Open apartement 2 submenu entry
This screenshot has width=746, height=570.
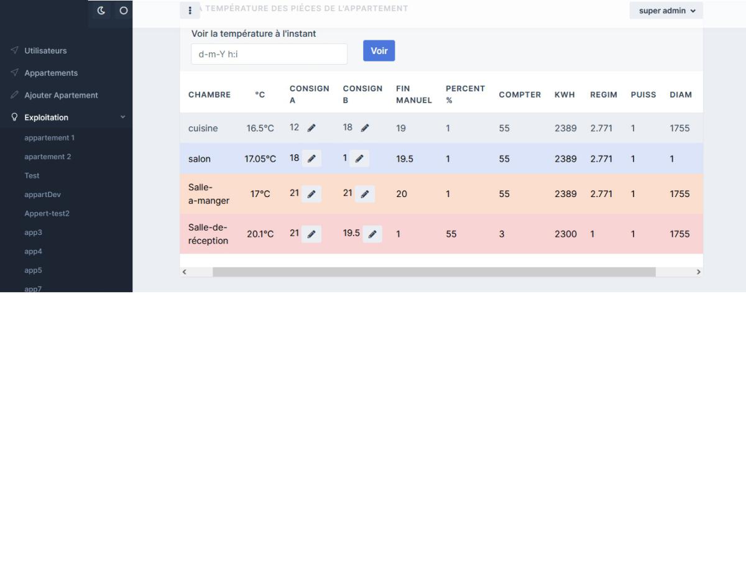(47, 157)
